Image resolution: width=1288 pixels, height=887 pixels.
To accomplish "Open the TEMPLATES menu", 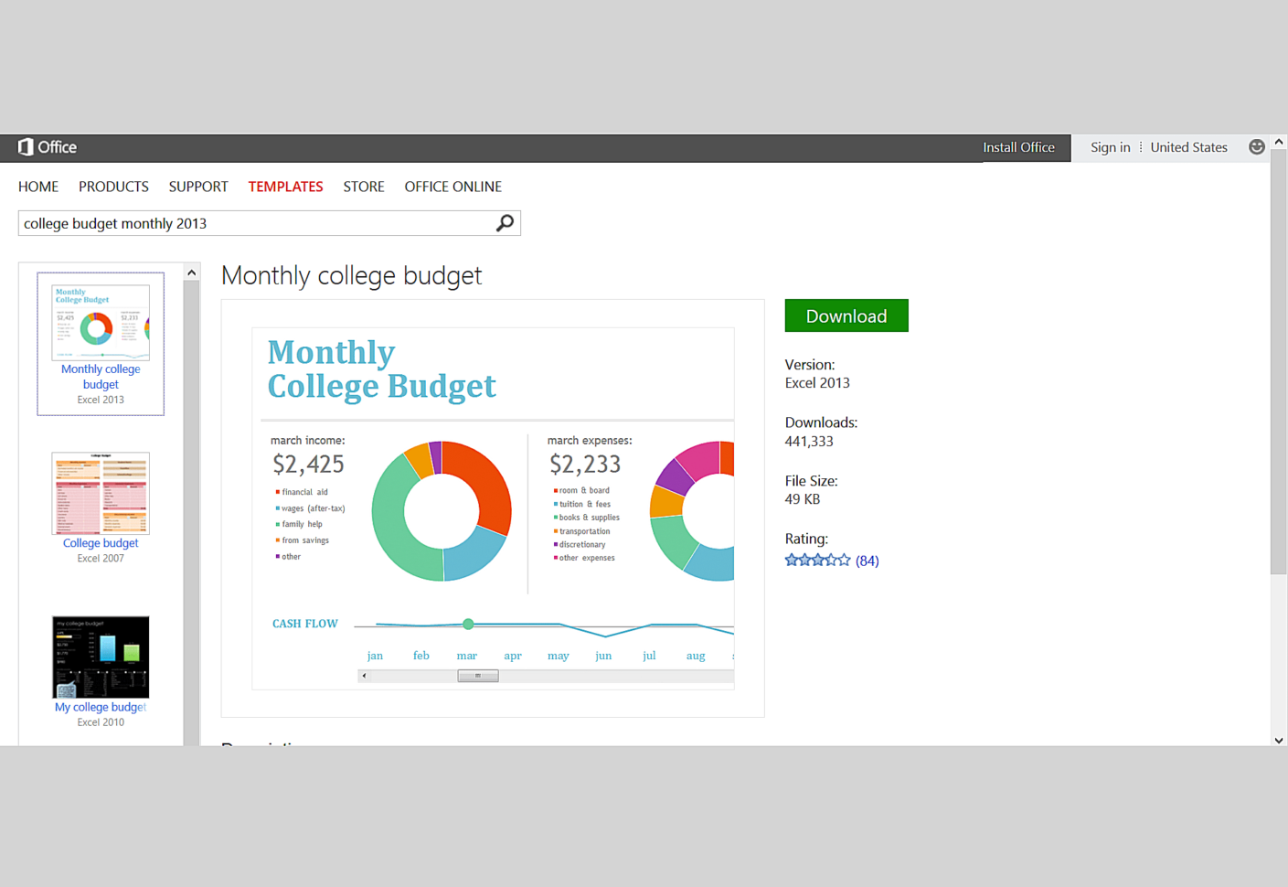I will tap(285, 187).
